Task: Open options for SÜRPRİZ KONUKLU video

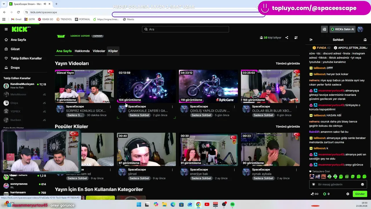Action: coord(110,107)
